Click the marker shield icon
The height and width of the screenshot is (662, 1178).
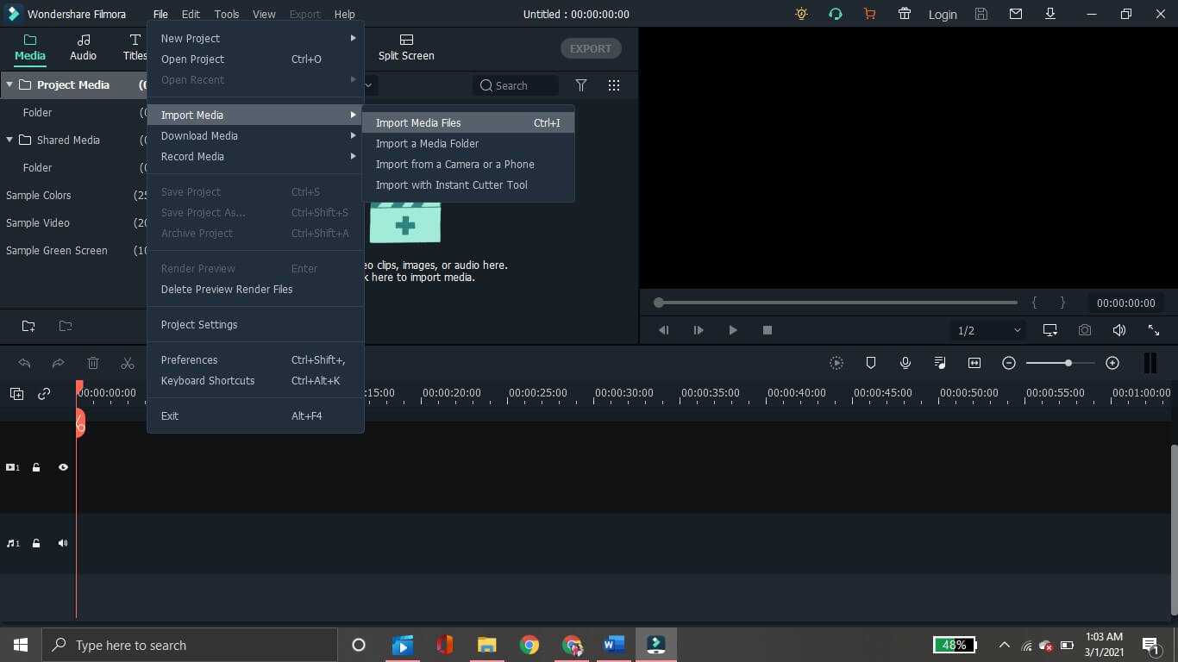click(x=871, y=363)
